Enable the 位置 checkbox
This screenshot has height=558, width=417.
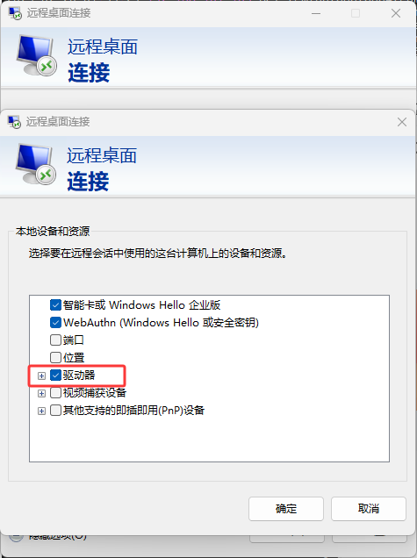[55, 357]
